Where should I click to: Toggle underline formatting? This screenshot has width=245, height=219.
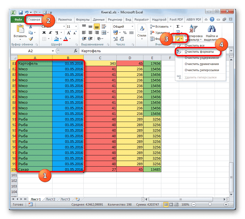[x=56, y=32]
